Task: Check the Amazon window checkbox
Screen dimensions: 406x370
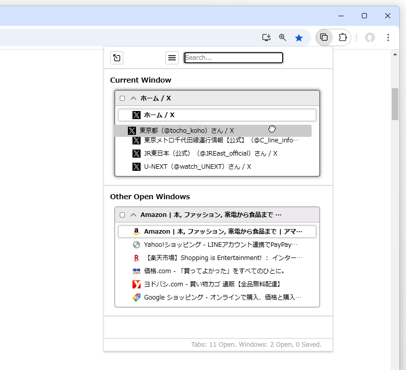Action: (122, 215)
